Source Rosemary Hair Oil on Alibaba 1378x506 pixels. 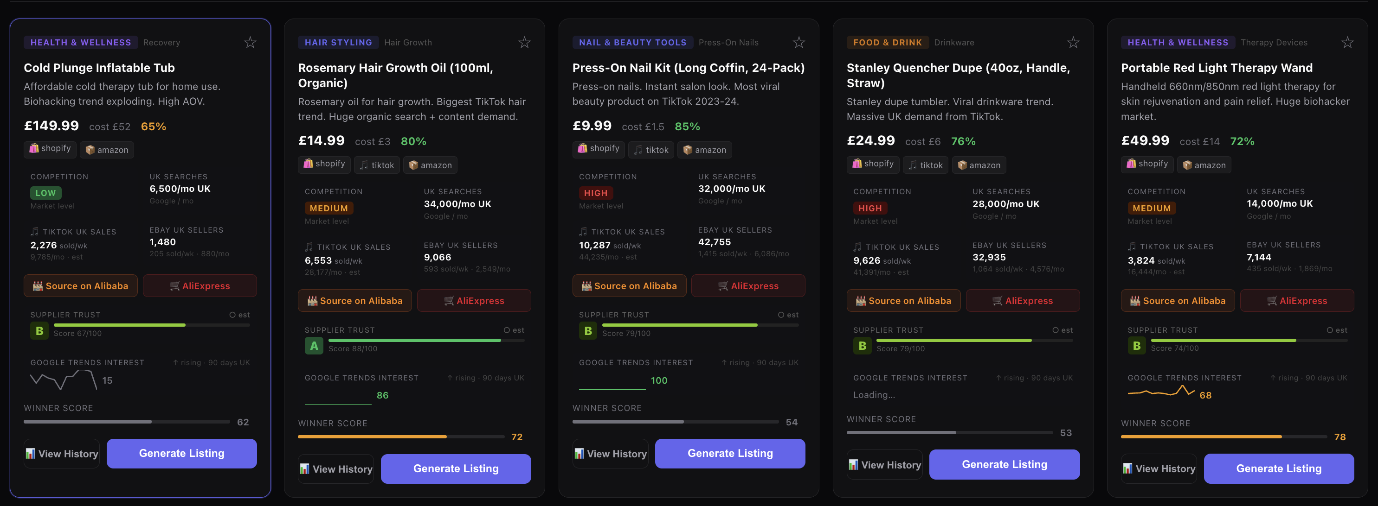pos(354,301)
